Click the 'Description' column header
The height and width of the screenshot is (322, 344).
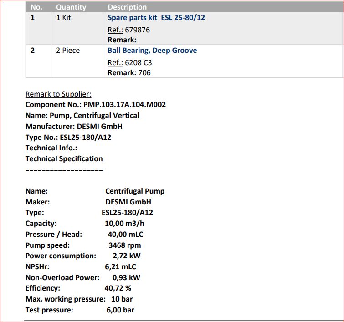[127, 7]
